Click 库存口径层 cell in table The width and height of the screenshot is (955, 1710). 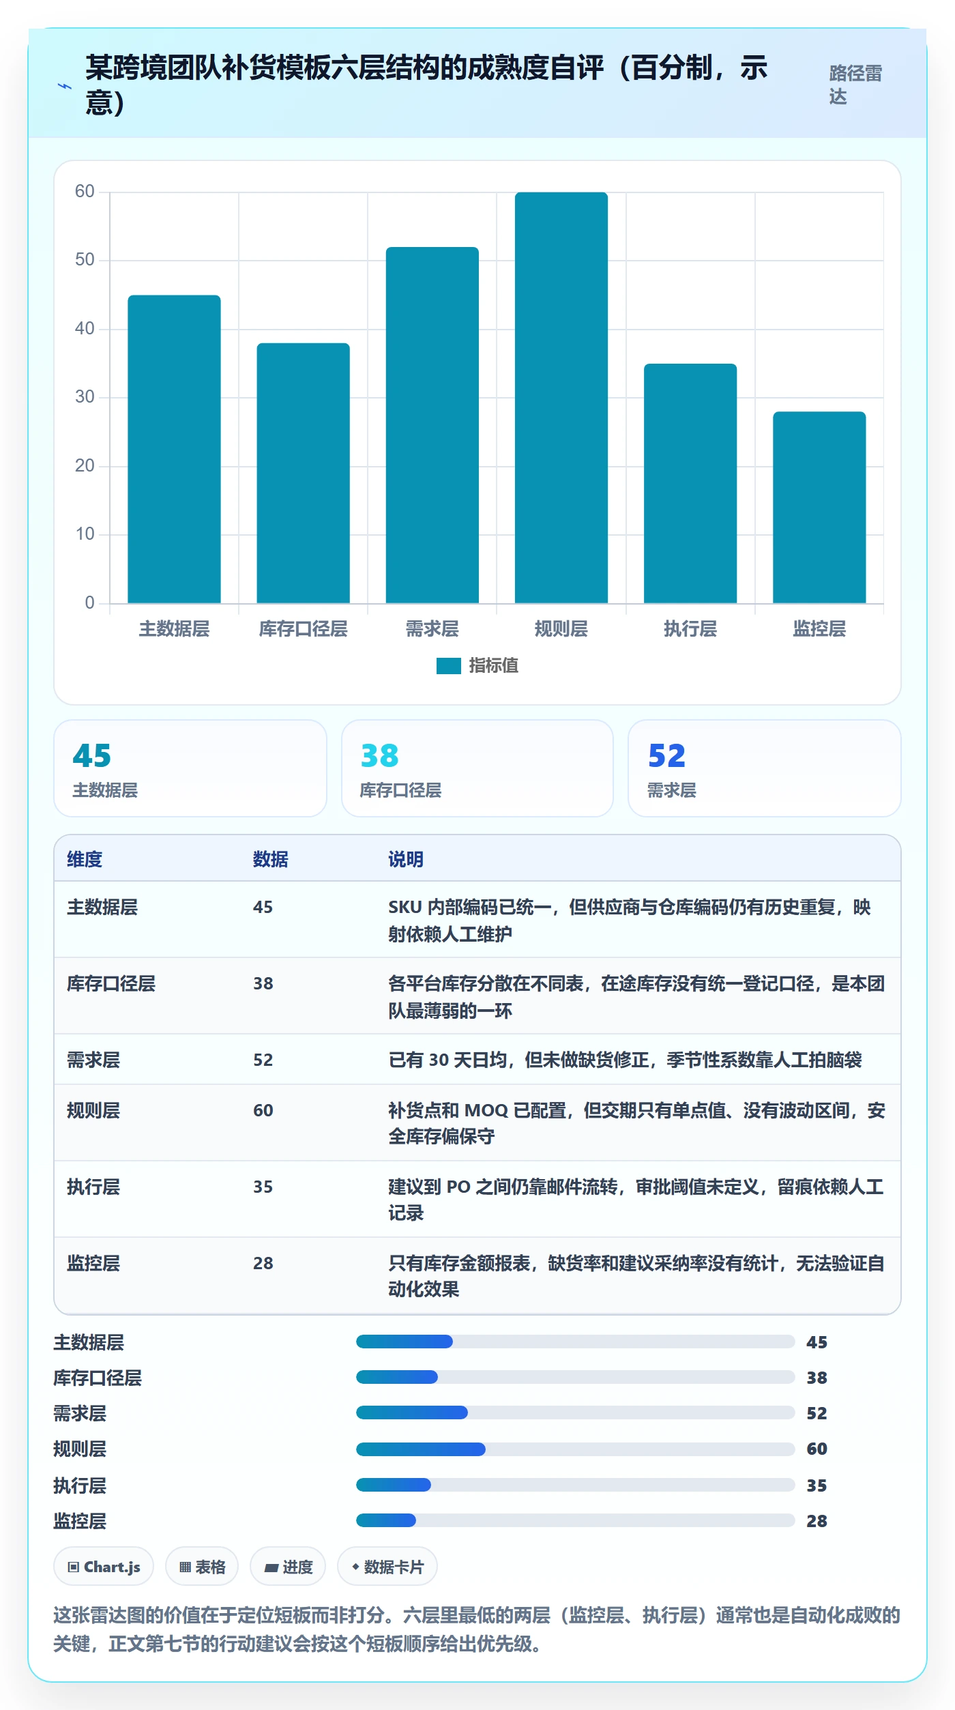click(x=111, y=983)
